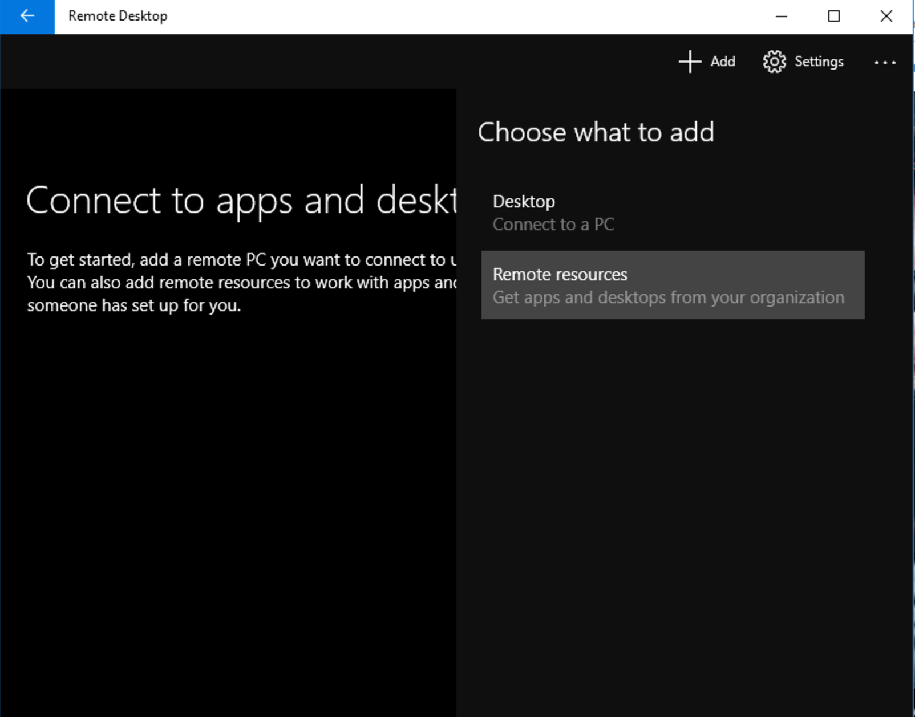This screenshot has width=915, height=717.
Task: Click the Remote Desktop window title
Action: click(118, 16)
